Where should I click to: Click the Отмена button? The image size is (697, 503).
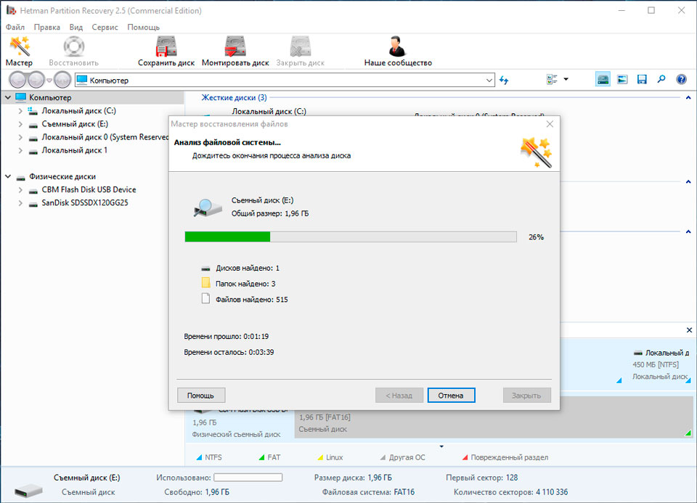tap(451, 395)
